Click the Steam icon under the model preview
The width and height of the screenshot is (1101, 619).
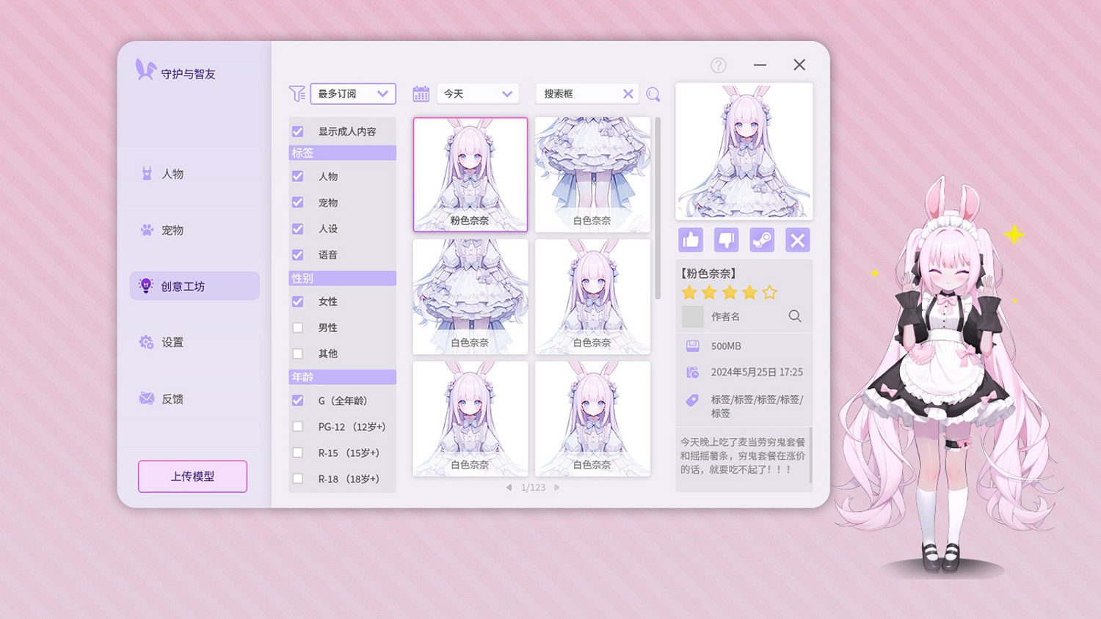click(762, 240)
